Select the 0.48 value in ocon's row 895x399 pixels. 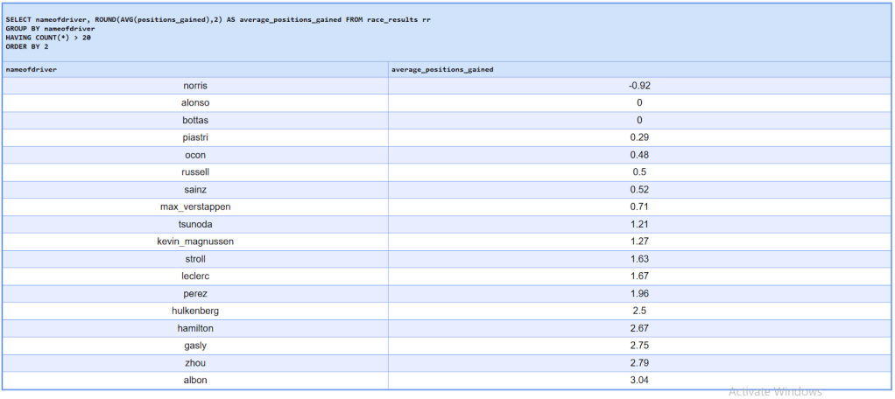(x=638, y=155)
